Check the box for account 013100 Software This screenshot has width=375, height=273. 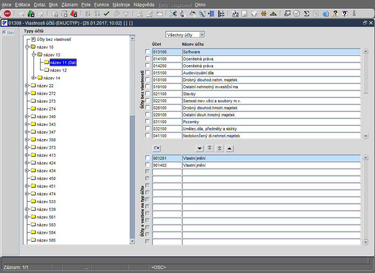(x=148, y=52)
